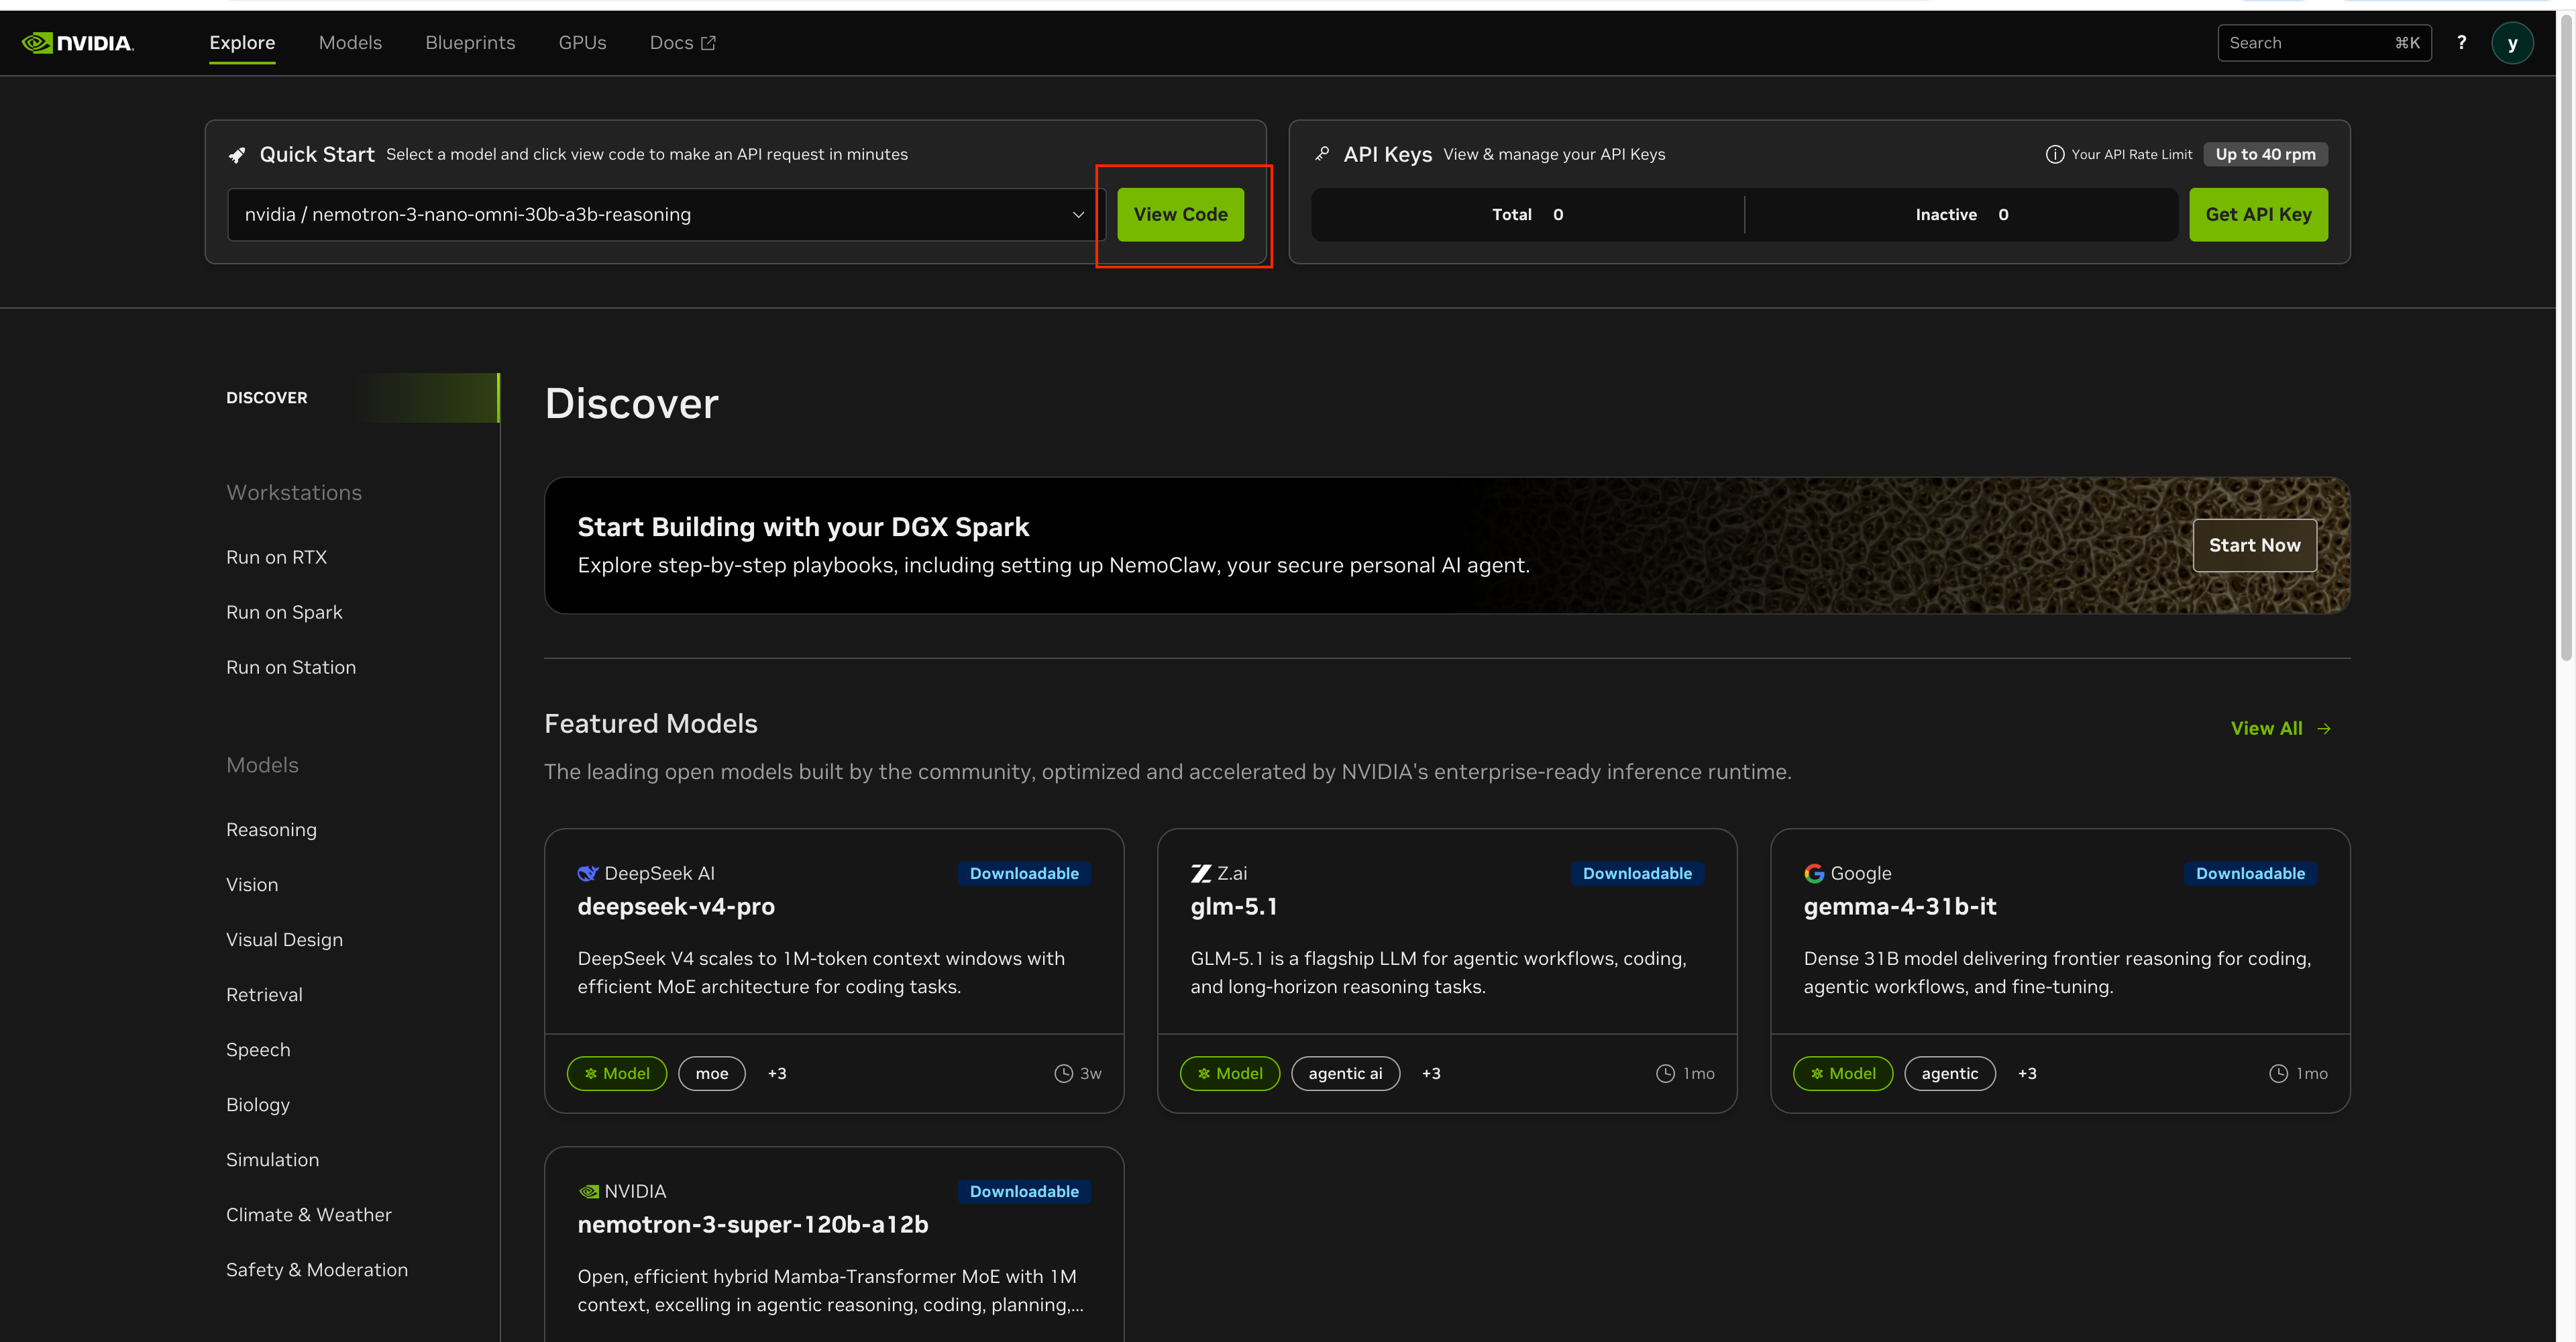Select Biology category in sidebar
Screen dimensions: 2576x1342
point(258,1105)
